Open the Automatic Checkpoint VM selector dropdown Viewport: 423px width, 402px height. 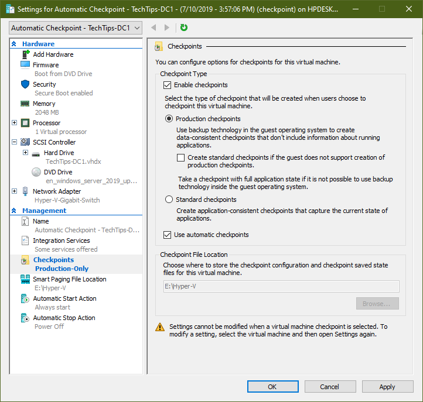(76, 28)
